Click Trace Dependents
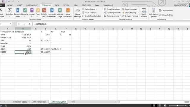Screen dimensions: 190x107 112,12
